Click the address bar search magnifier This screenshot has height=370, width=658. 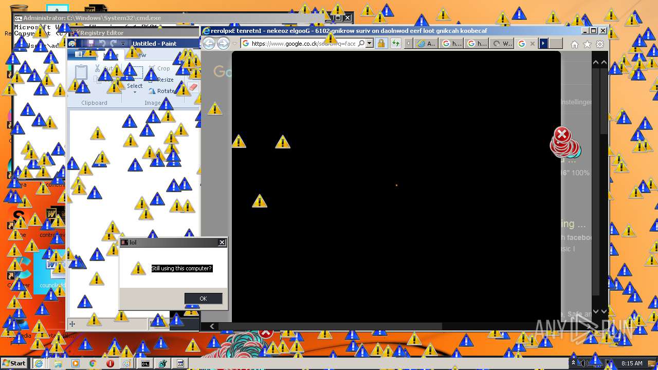tap(361, 44)
